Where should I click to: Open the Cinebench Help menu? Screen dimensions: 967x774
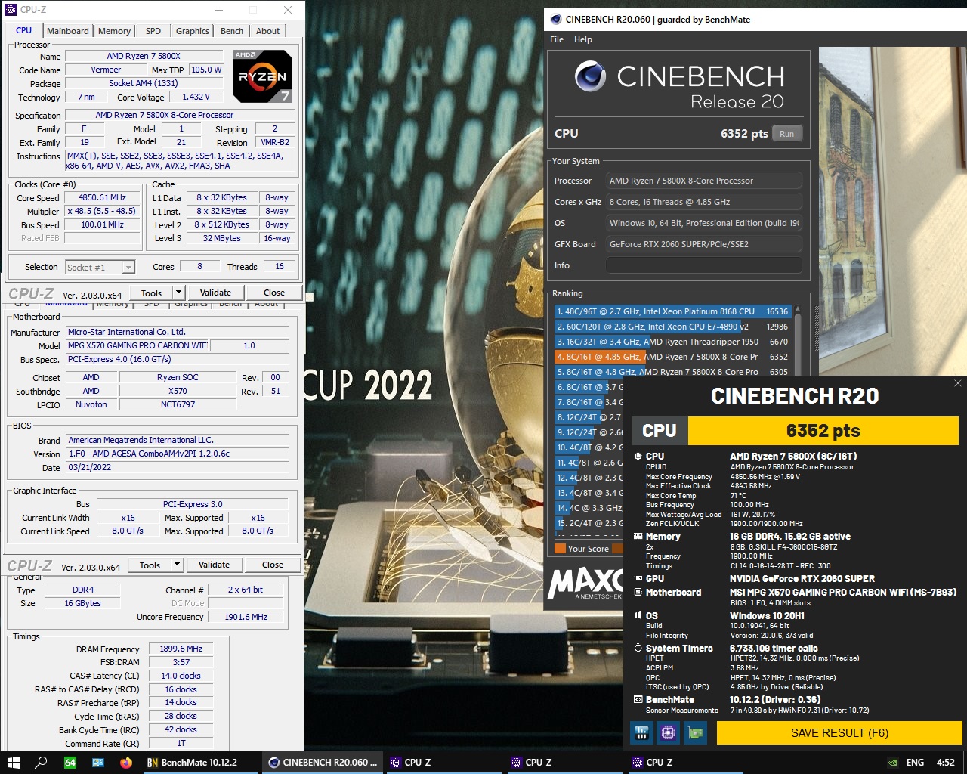tap(583, 39)
